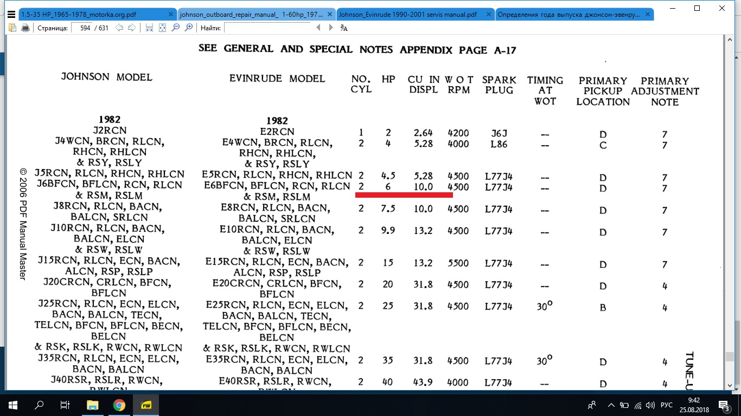This screenshot has width=741, height=416.
Task: Open File Explorer from taskbar
Action: pos(93,405)
